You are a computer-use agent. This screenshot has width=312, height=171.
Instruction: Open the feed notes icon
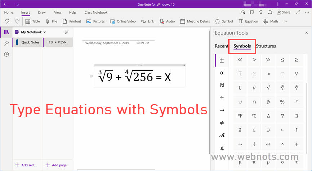tap(252, 12)
